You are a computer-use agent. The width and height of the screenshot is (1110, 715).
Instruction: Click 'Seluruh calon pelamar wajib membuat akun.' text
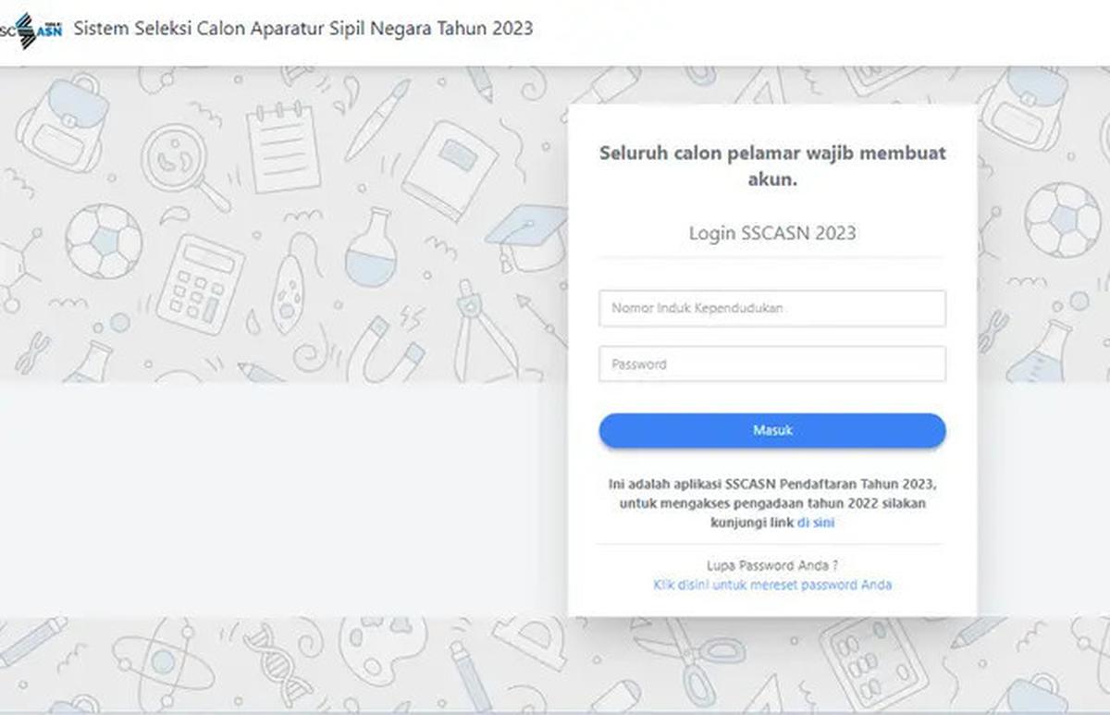pos(772,166)
